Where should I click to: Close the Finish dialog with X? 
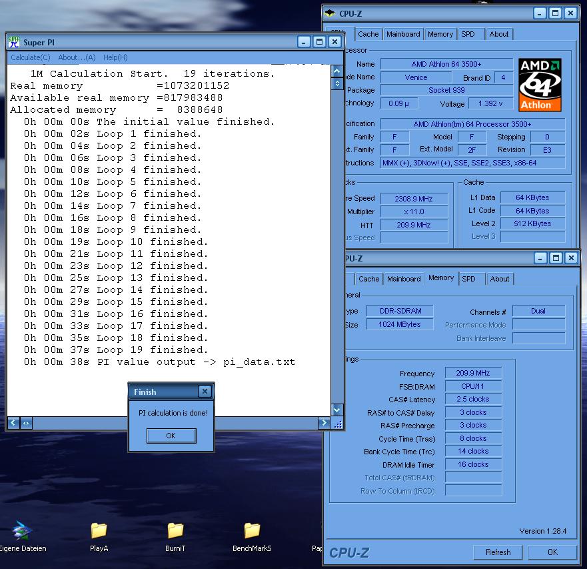coord(205,392)
